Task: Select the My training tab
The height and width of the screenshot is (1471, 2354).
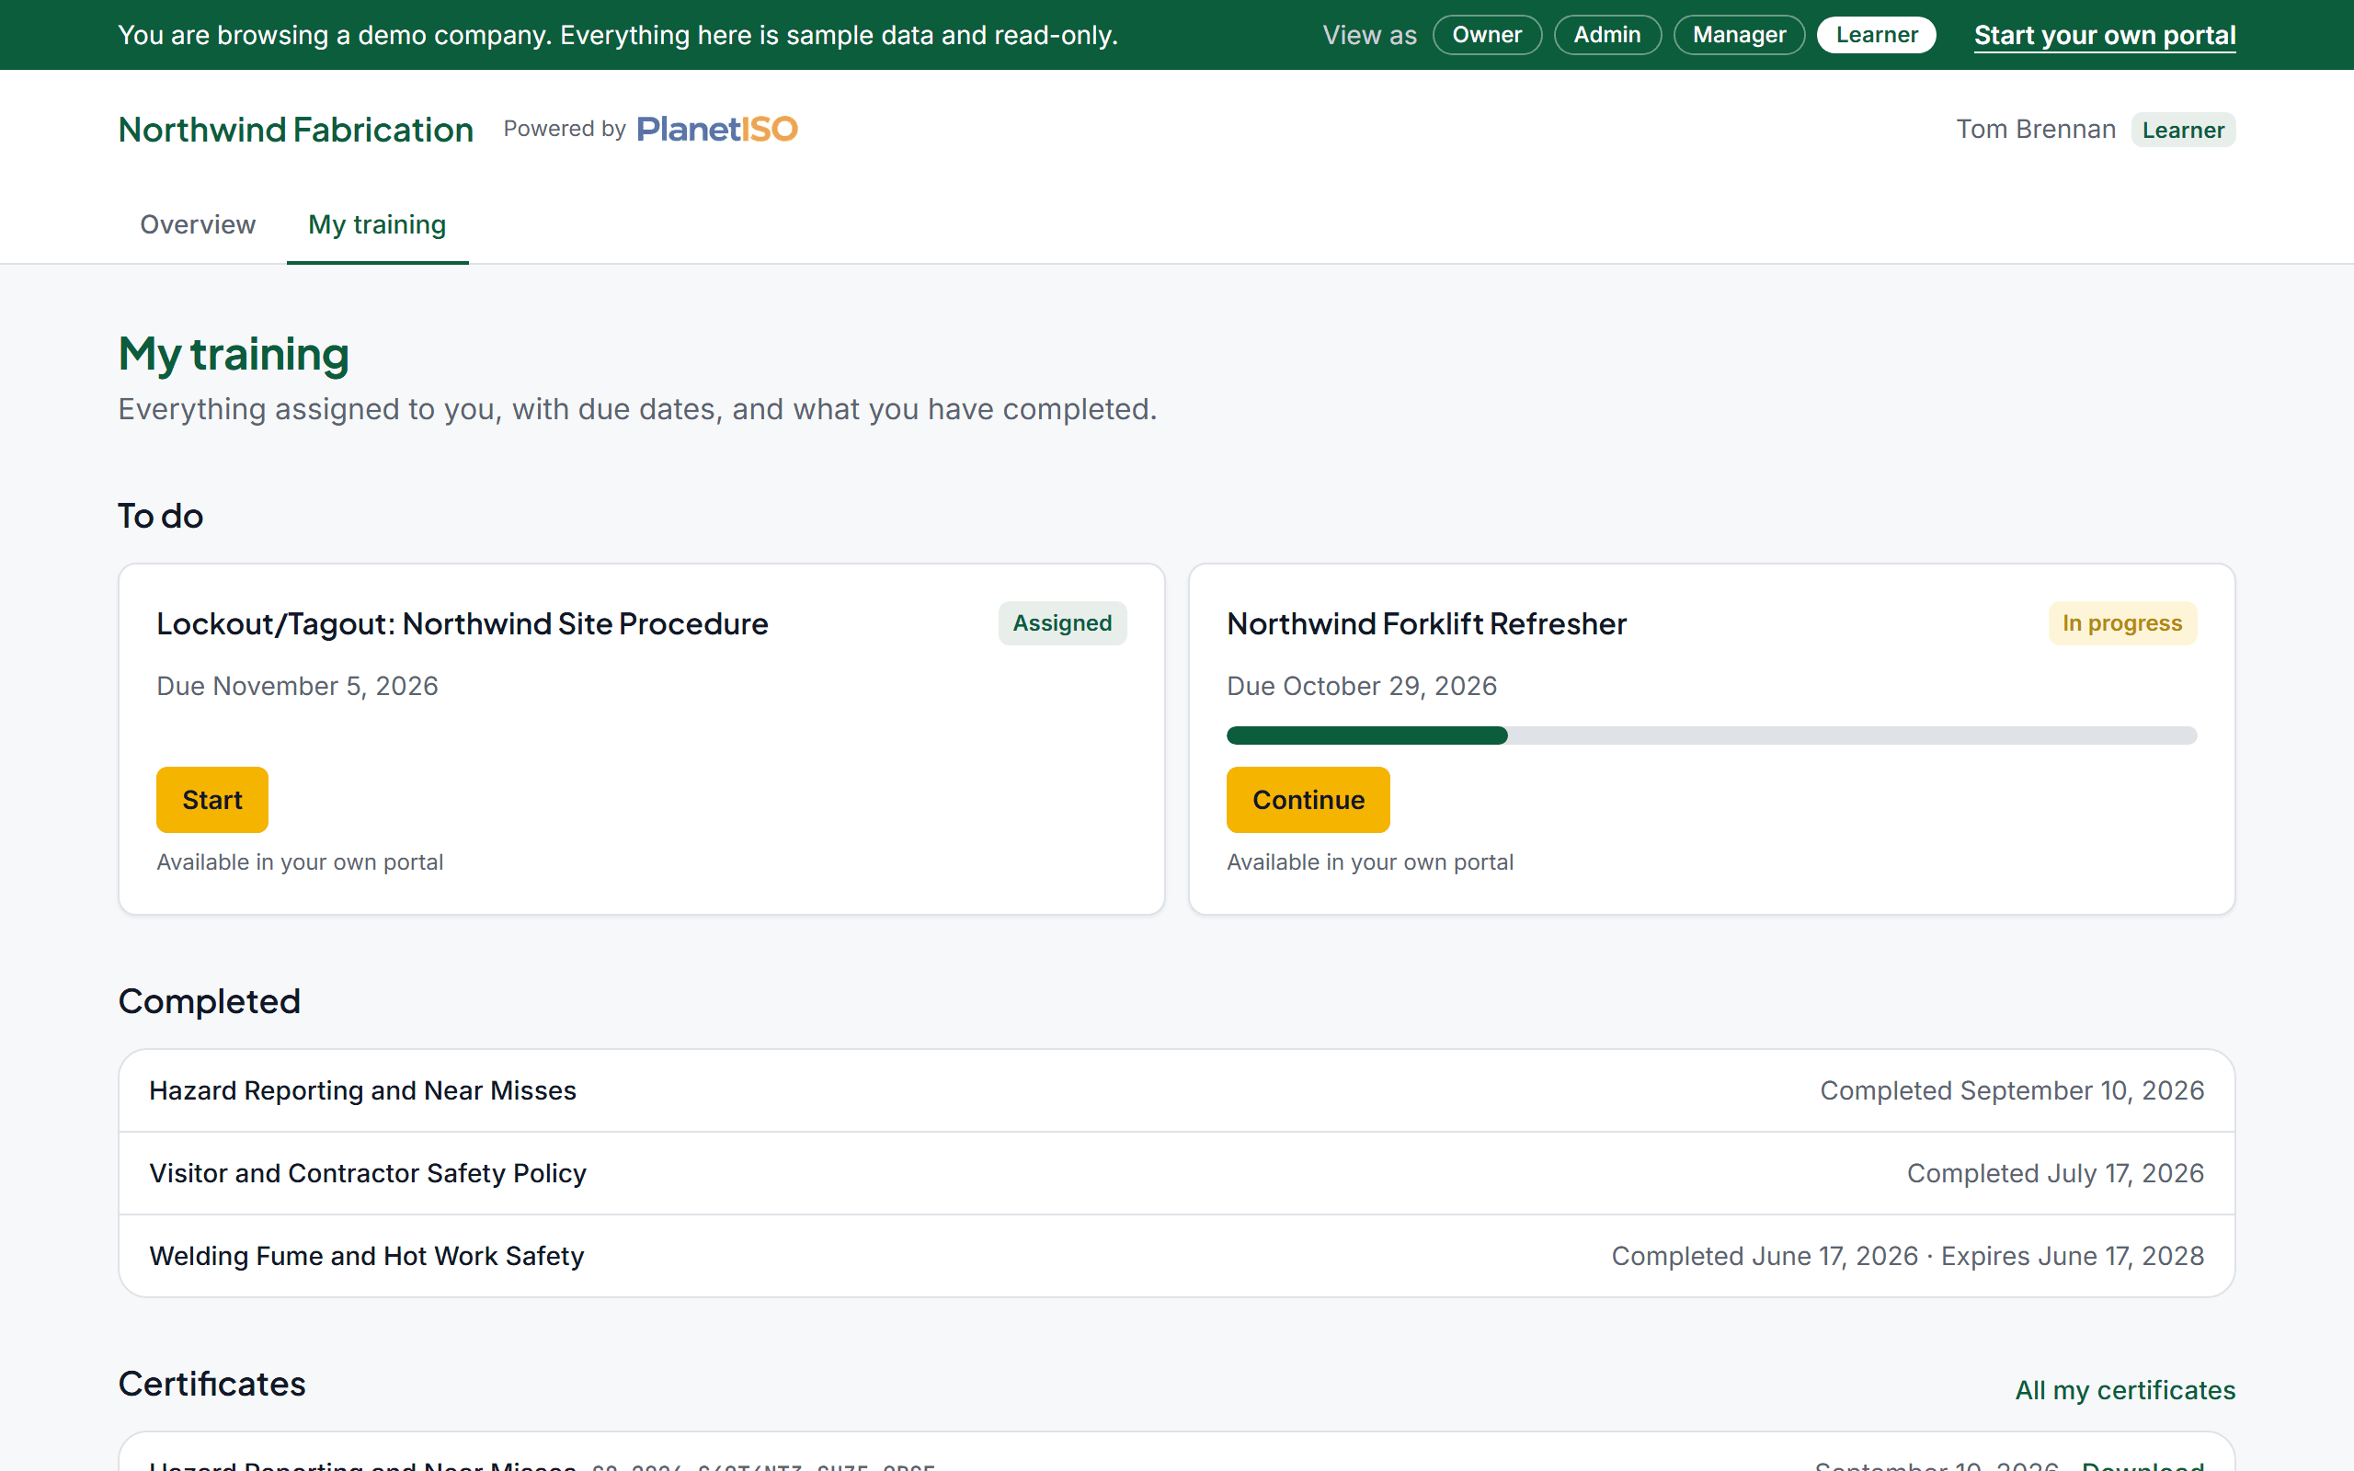Action: (377, 224)
